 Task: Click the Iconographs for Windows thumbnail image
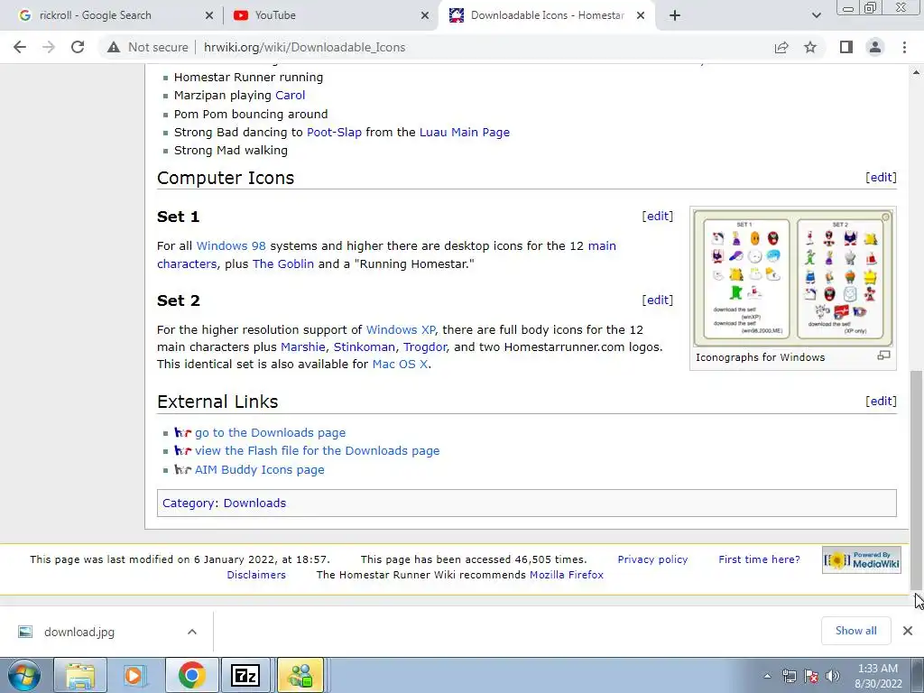click(792, 277)
